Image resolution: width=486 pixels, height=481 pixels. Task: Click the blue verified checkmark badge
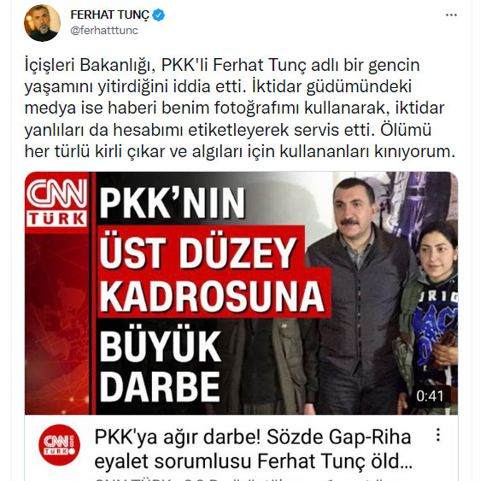click(158, 15)
